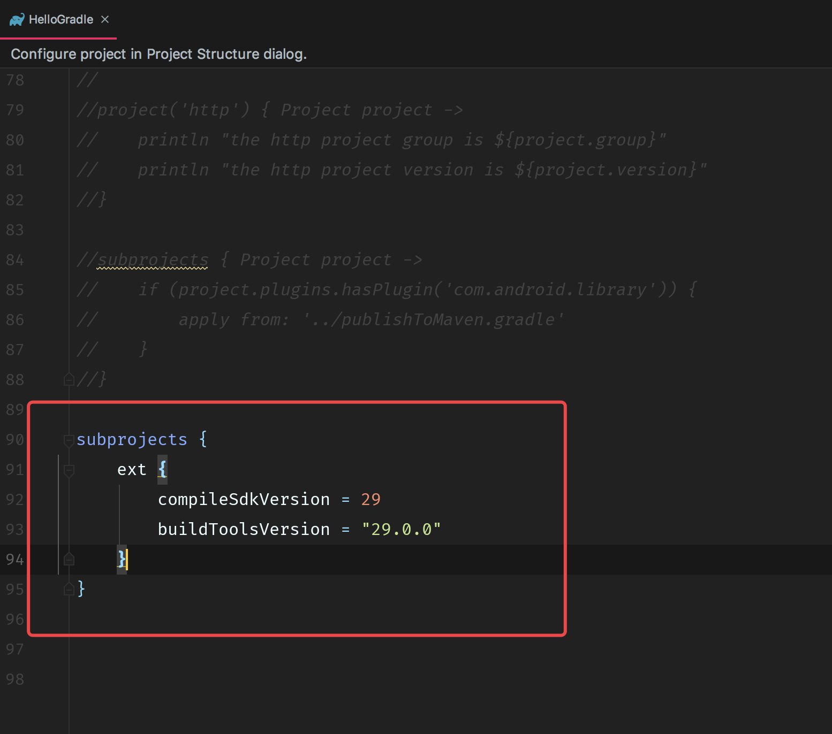Click the ext keyword on line 91
832x734 pixels.
[132, 469]
